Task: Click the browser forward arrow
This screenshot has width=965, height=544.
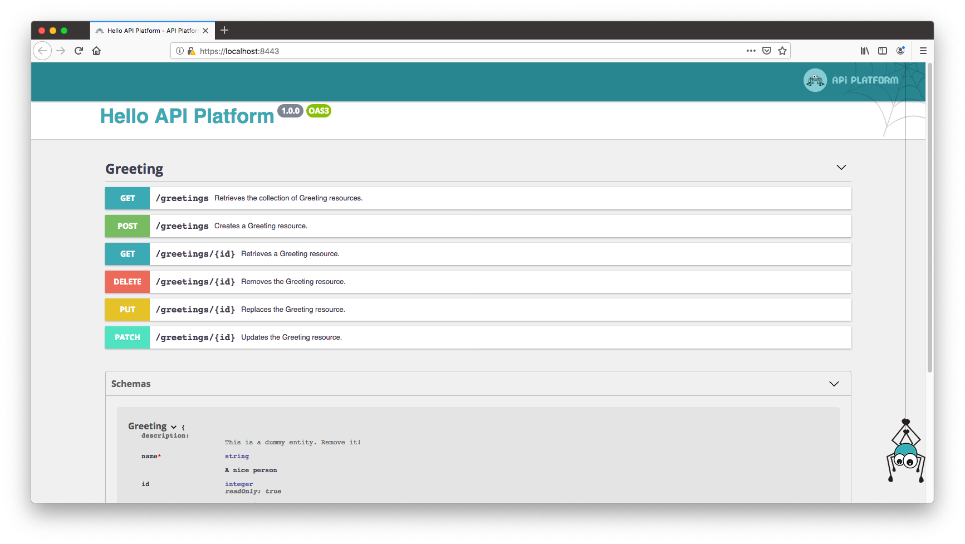Action: [61, 51]
